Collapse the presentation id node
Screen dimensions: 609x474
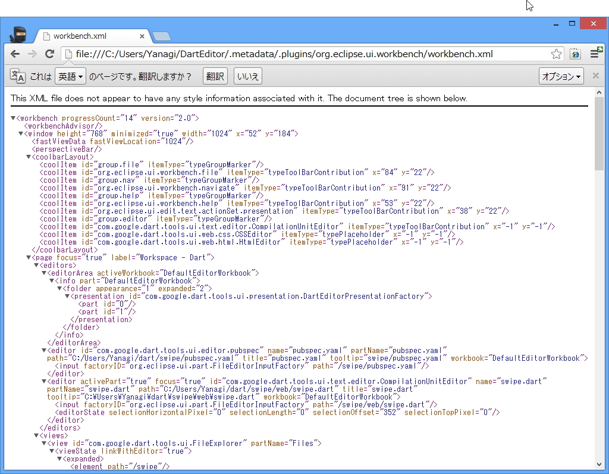point(68,297)
